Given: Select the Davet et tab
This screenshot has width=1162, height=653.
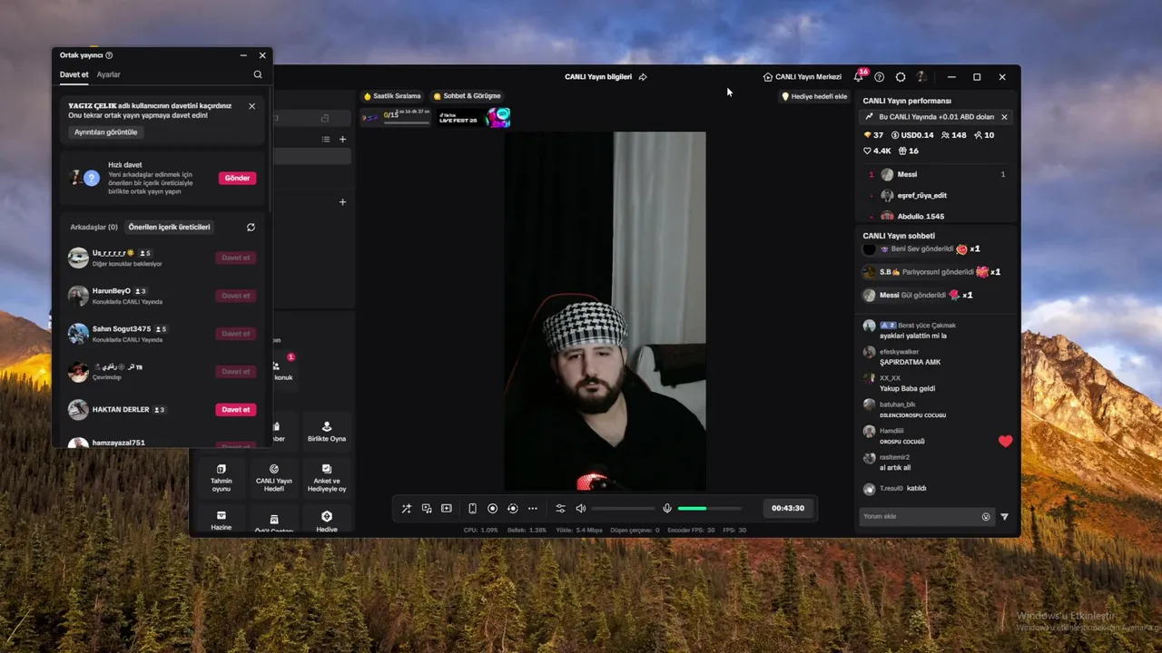Looking at the screenshot, I should click(x=74, y=75).
